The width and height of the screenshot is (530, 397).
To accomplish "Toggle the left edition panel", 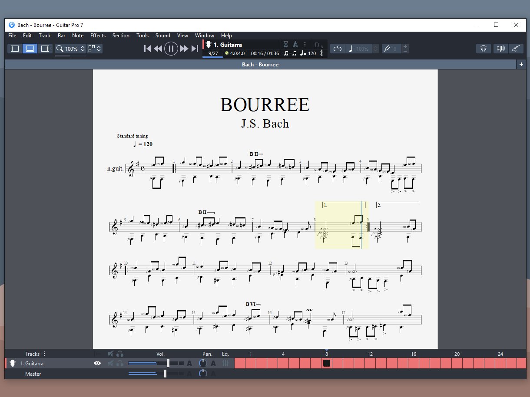I will (15, 49).
